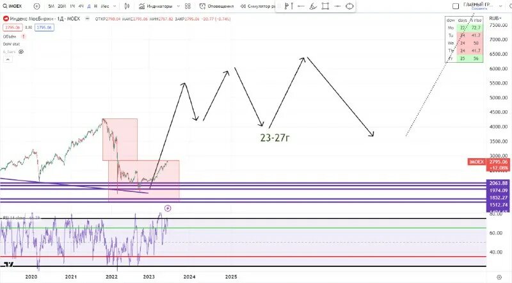Switch to the 5М timeframe
The height and width of the screenshot is (283, 512).
pyautogui.click(x=51, y=6)
